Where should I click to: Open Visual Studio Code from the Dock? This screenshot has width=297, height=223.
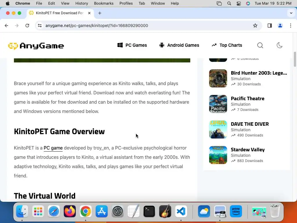(181, 211)
